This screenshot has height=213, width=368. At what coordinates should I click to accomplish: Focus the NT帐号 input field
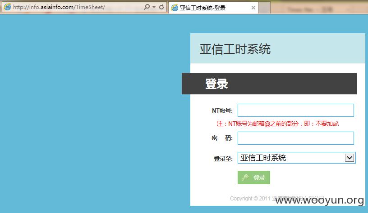tap(296, 111)
